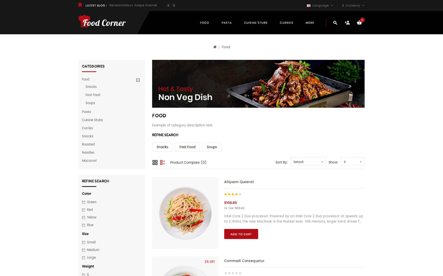Click the Food Corner logo
This screenshot has width=443, height=276.
[x=102, y=22]
